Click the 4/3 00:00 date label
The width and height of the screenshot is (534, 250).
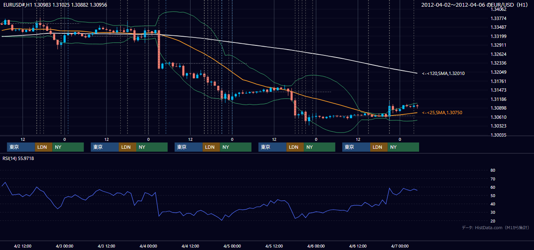pyautogui.click(x=65, y=246)
